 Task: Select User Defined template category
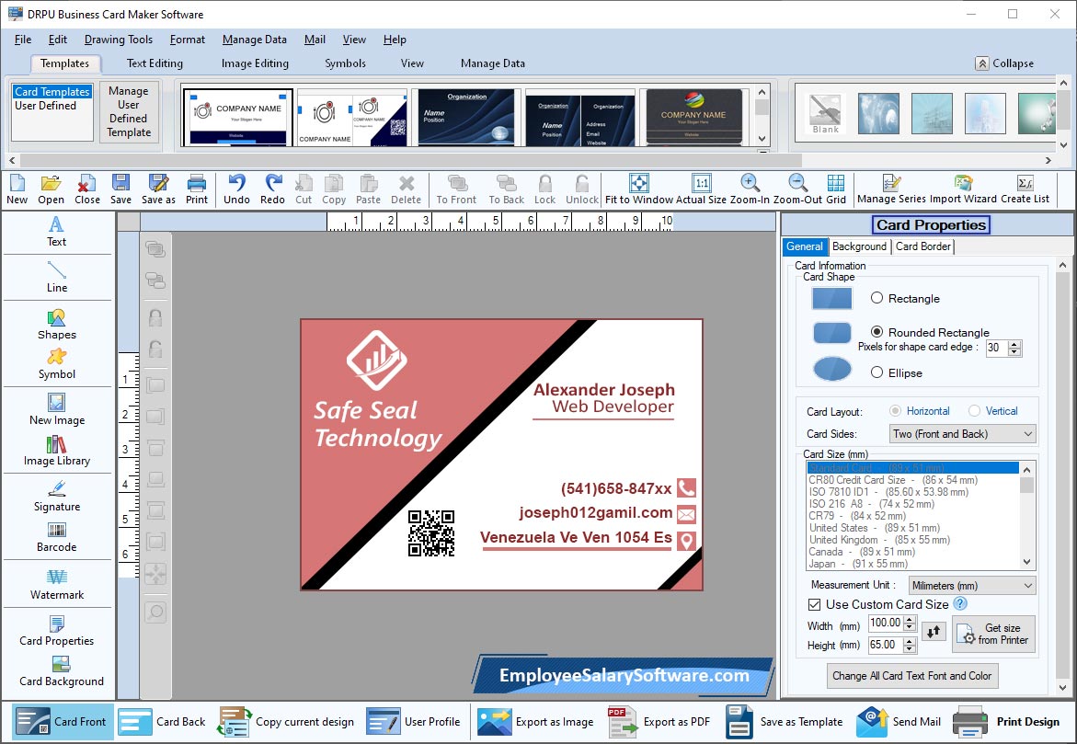[45, 106]
